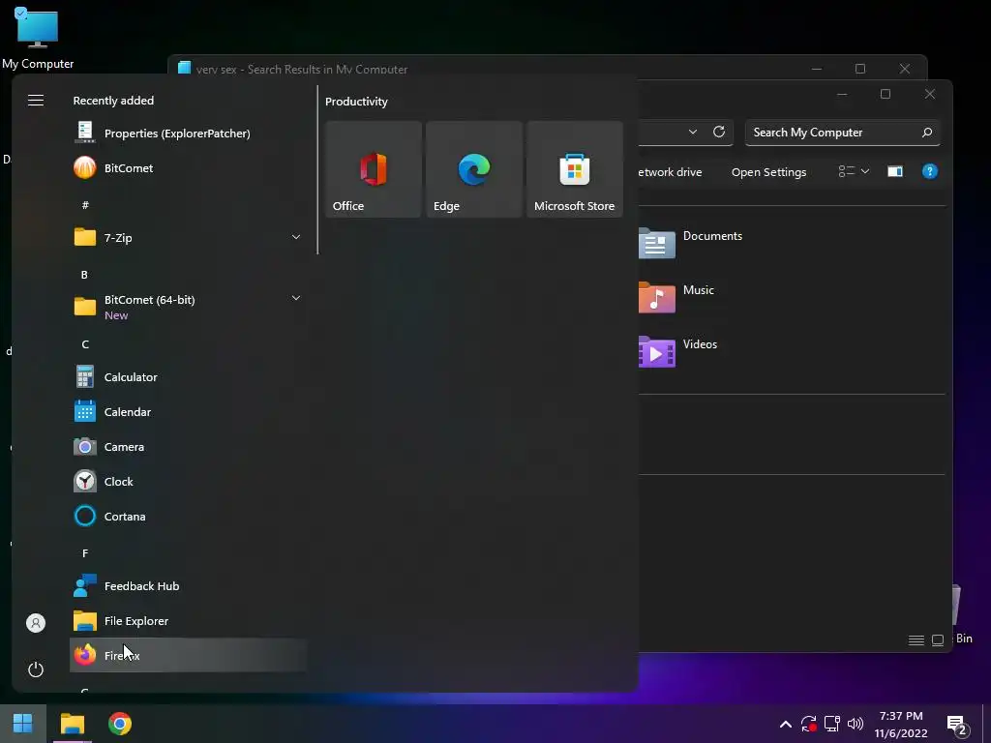Open the BitComet (64-bit) folder entry
This screenshot has height=743, width=991.
(x=189, y=307)
